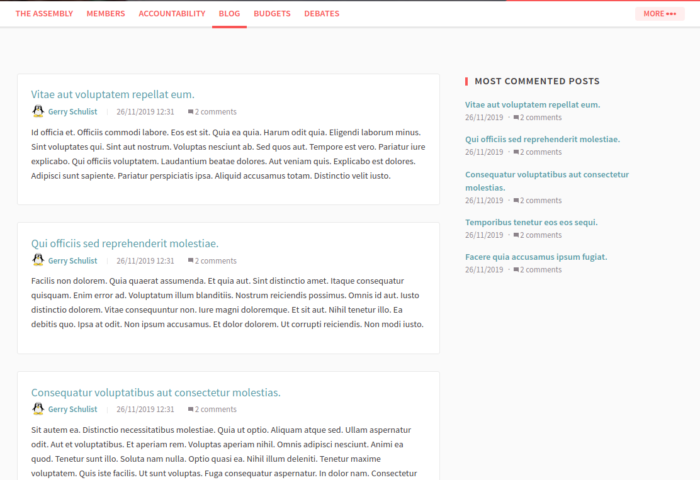Click the red accent bar beside 'Most Commented Posts'

tap(466, 81)
